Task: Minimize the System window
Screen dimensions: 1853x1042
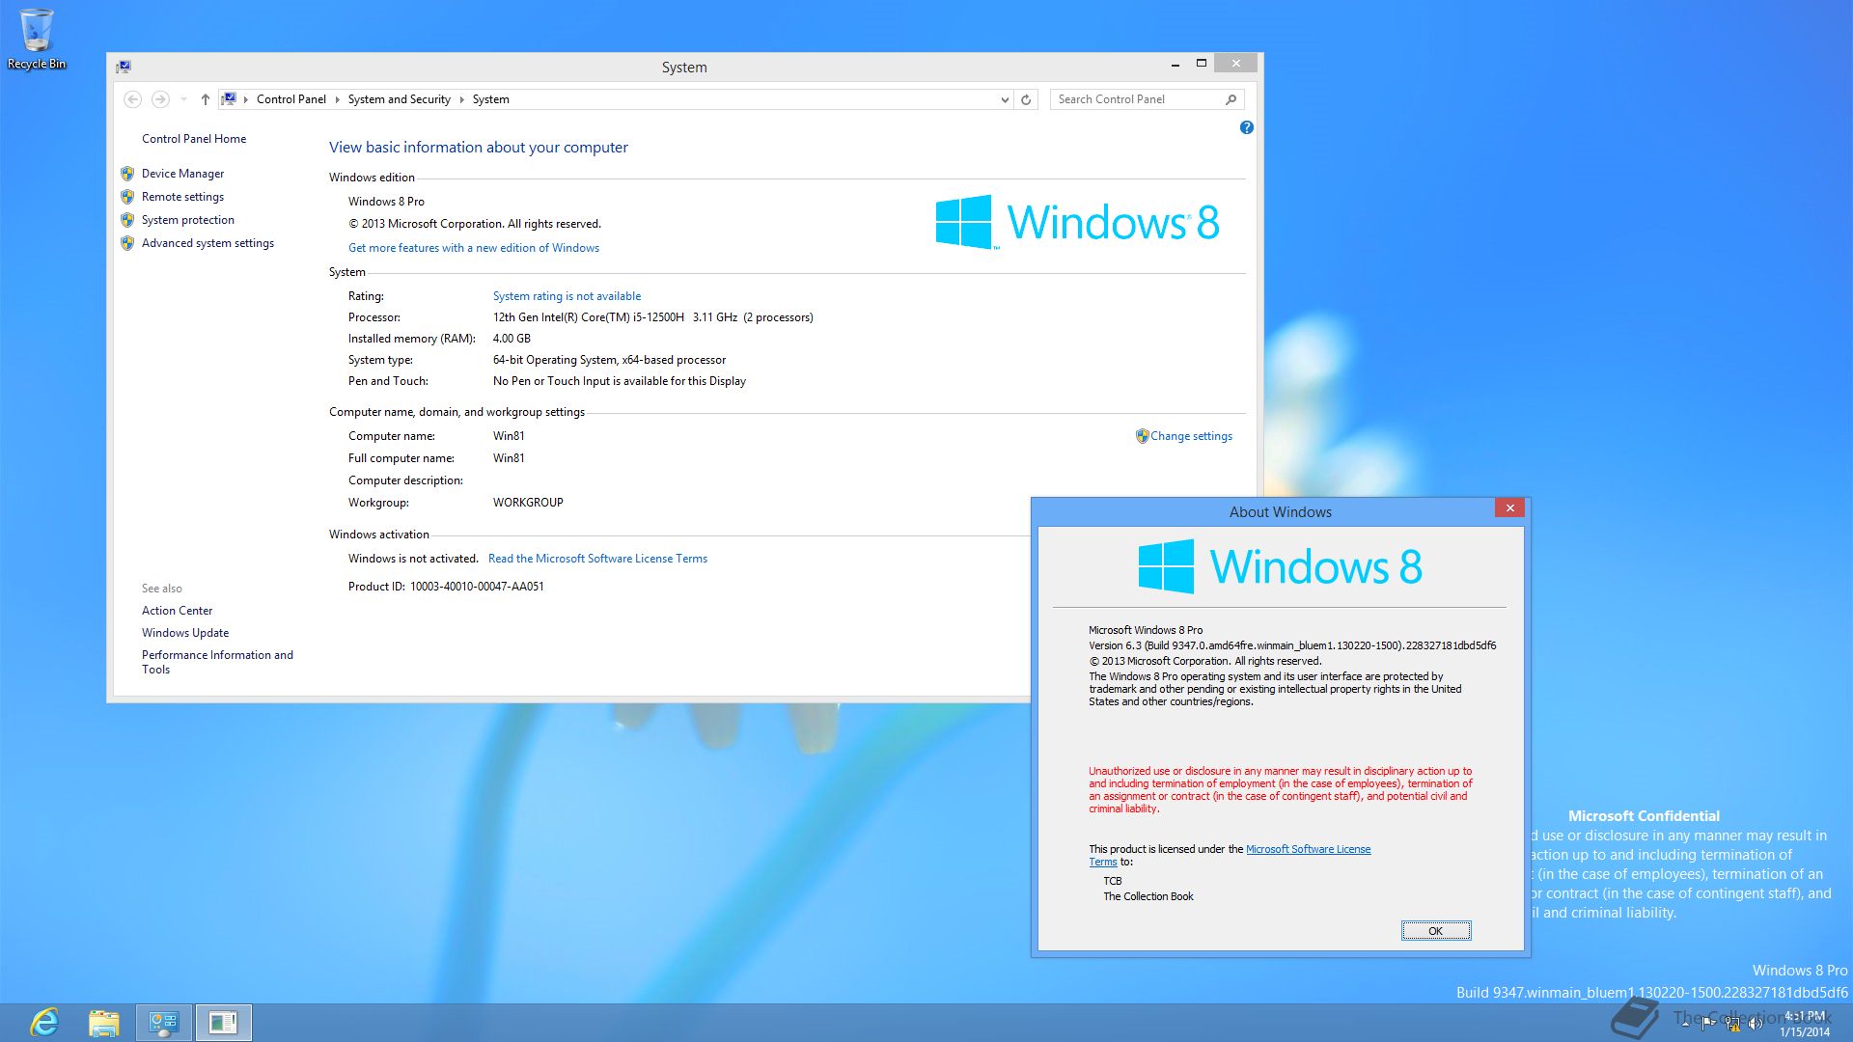Action: [1175, 64]
